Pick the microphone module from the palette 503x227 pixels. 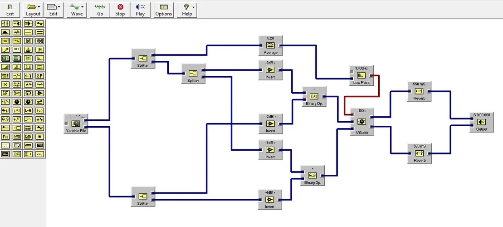pos(5,50)
